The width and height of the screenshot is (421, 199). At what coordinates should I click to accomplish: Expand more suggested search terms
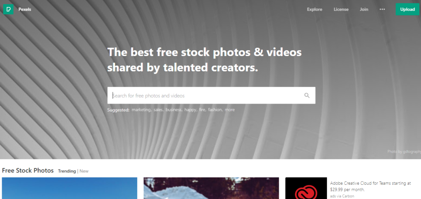coord(230,110)
